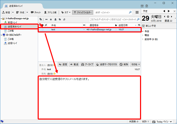Select the test message in list
177x124 pixels.
click(89, 30)
